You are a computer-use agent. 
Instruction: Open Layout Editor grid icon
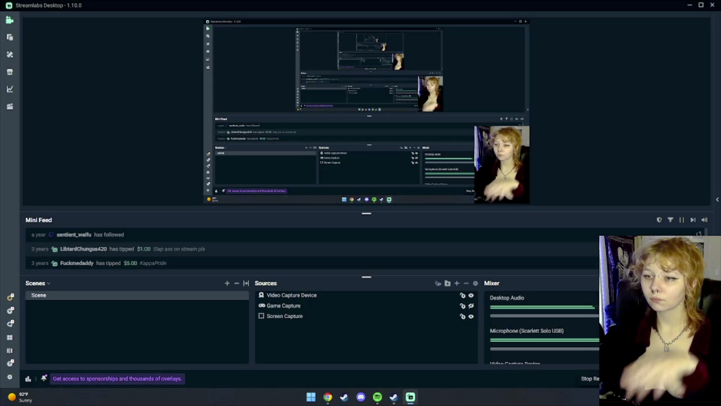[10, 337]
